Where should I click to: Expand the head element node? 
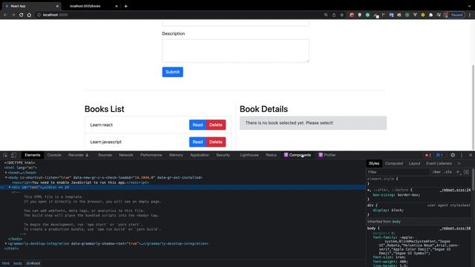point(6,173)
